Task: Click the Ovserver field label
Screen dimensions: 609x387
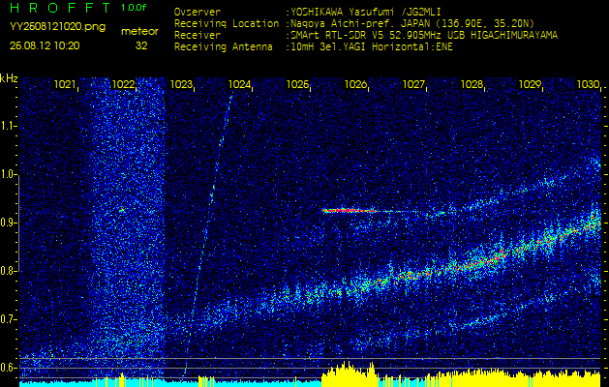Action: (198, 12)
